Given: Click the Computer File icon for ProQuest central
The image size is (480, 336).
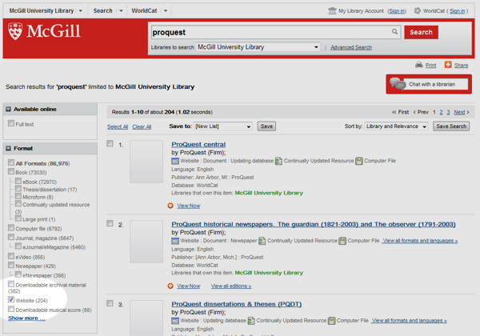Looking at the screenshot, I should coord(358,161).
